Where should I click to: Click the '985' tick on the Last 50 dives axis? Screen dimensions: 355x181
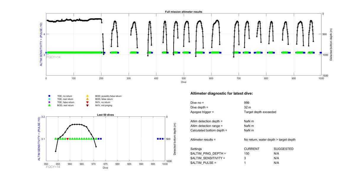pyautogui.click(x=129, y=164)
